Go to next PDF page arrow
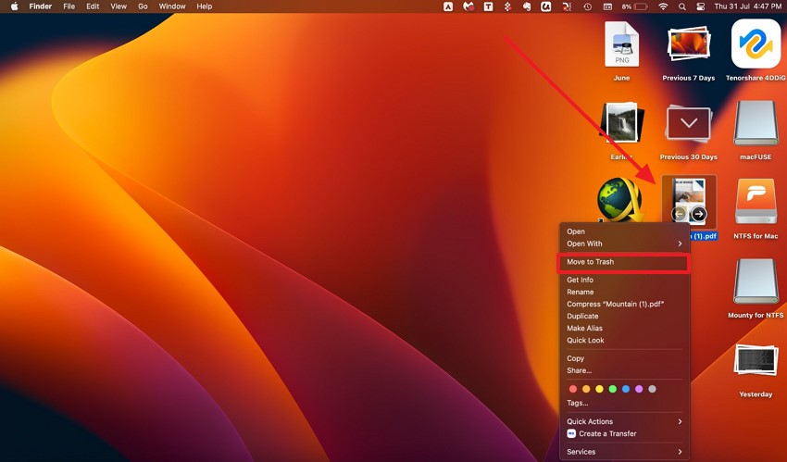This screenshot has height=462, width=787. point(699,214)
